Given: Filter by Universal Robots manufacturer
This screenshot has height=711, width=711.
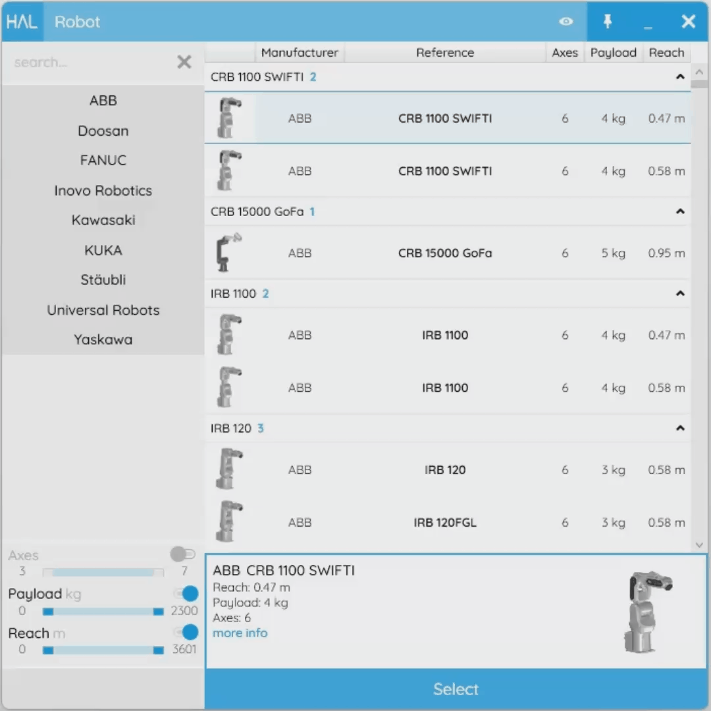Looking at the screenshot, I should [x=103, y=310].
